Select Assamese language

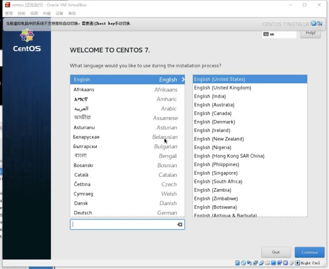click(127, 118)
